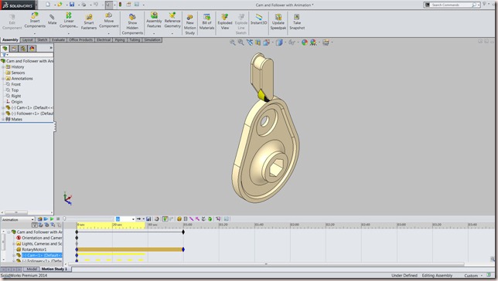Open FeatureManager design tree tab
Screen dimensions: 498x281
tap(5, 49)
